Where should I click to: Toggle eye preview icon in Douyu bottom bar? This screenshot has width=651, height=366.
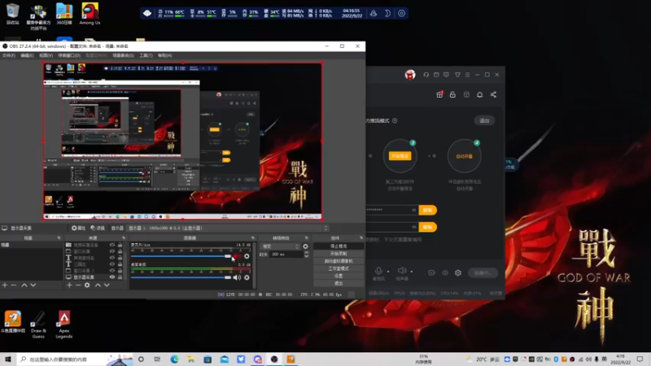[445, 272]
